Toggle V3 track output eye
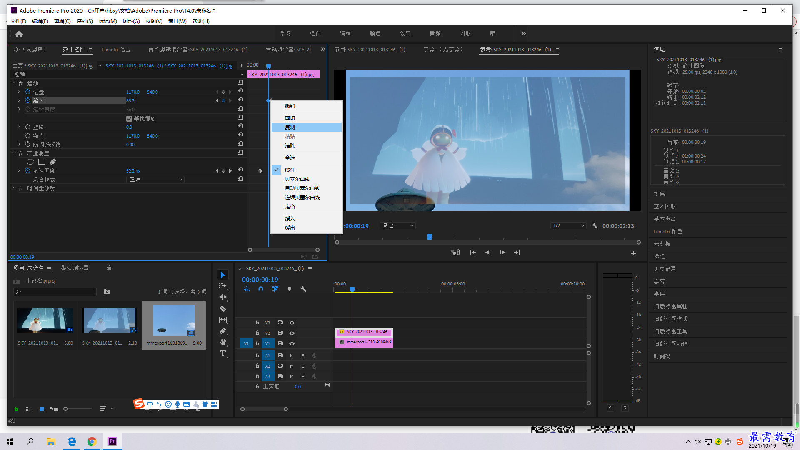 [x=292, y=322]
